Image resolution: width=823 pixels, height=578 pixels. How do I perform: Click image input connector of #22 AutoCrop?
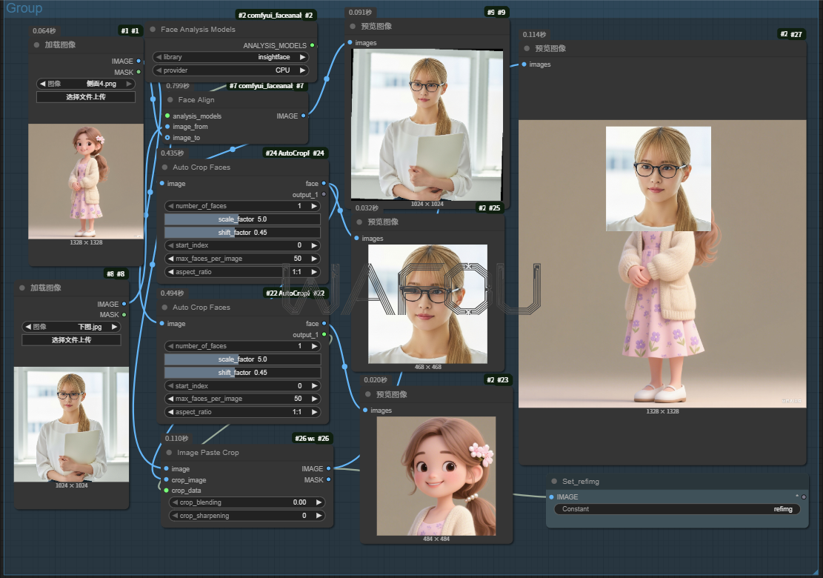161,323
